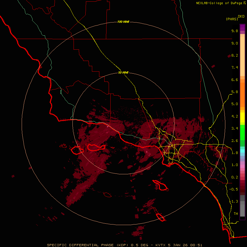Click the 5.0 legend value
This screenshot has width=247, height=247.
[x=235, y=104]
